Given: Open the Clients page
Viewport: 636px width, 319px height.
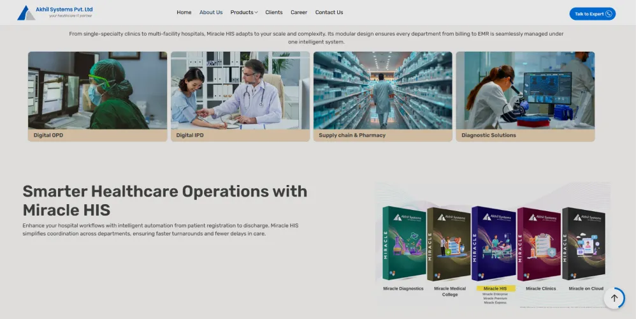Looking at the screenshot, I should [x=274, y=12].
